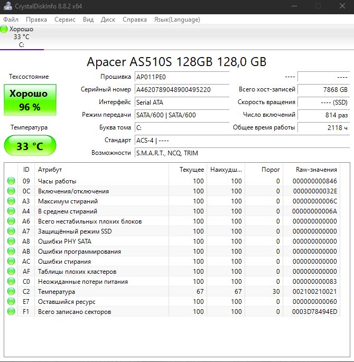Click green status icon for row A4
The image size is (354, 362).
[x=11, y=211]
